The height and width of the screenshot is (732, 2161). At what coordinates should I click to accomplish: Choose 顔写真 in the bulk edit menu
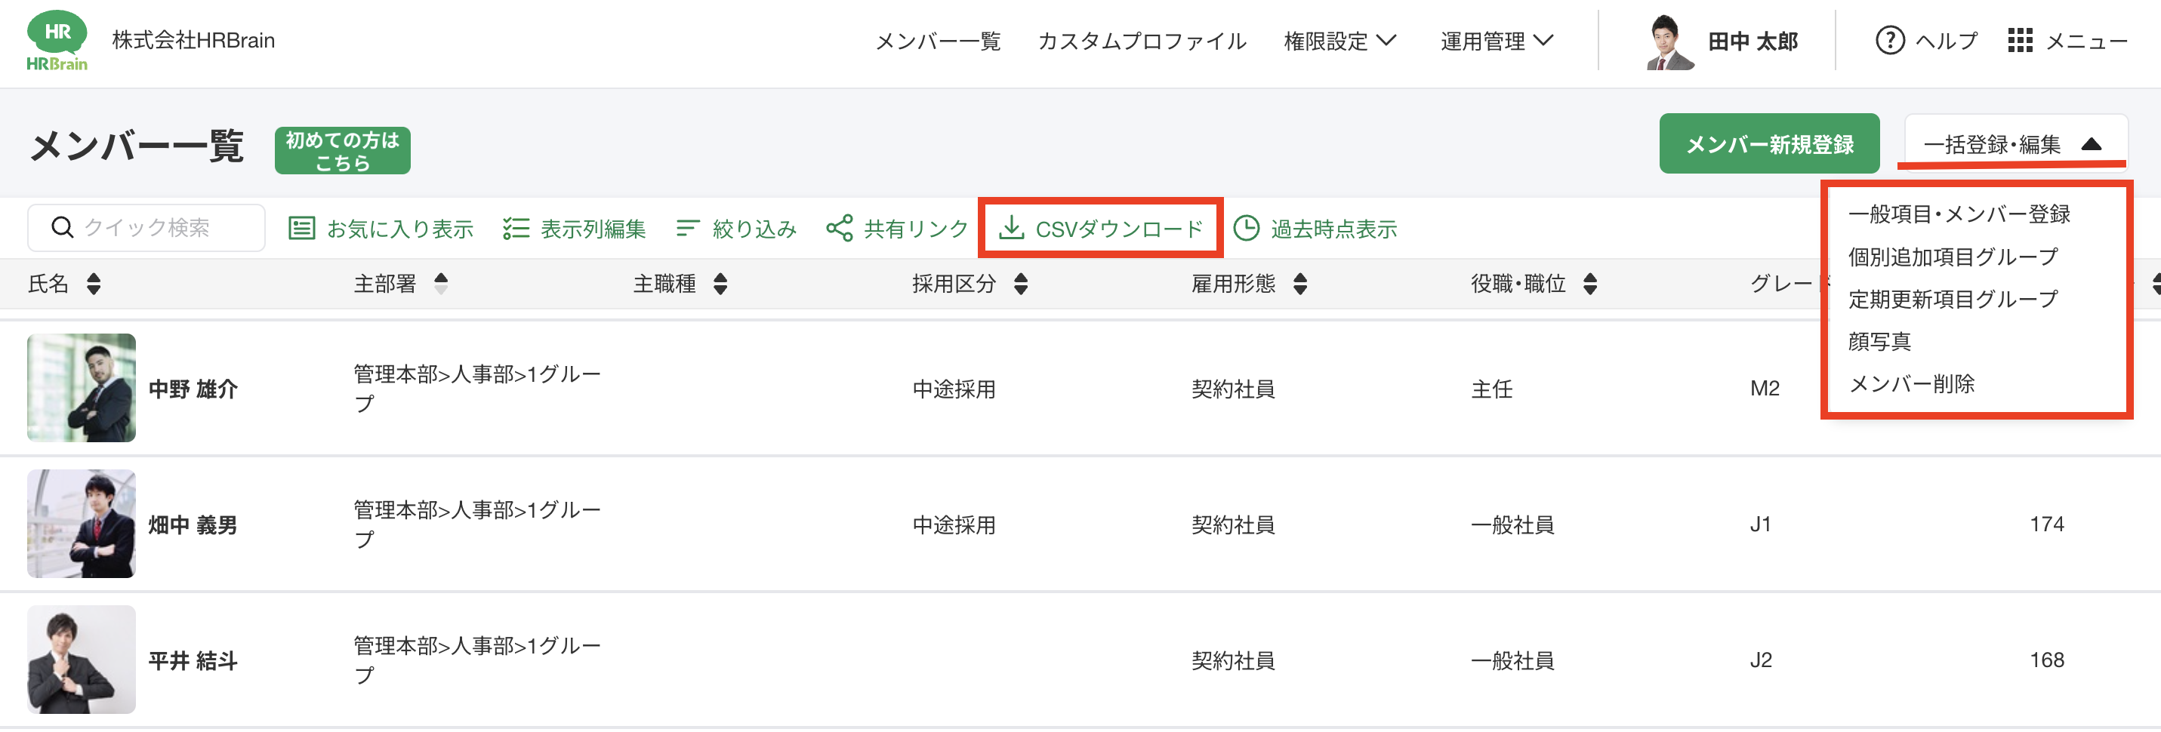pyautogui.click(x=1879, y=341)
